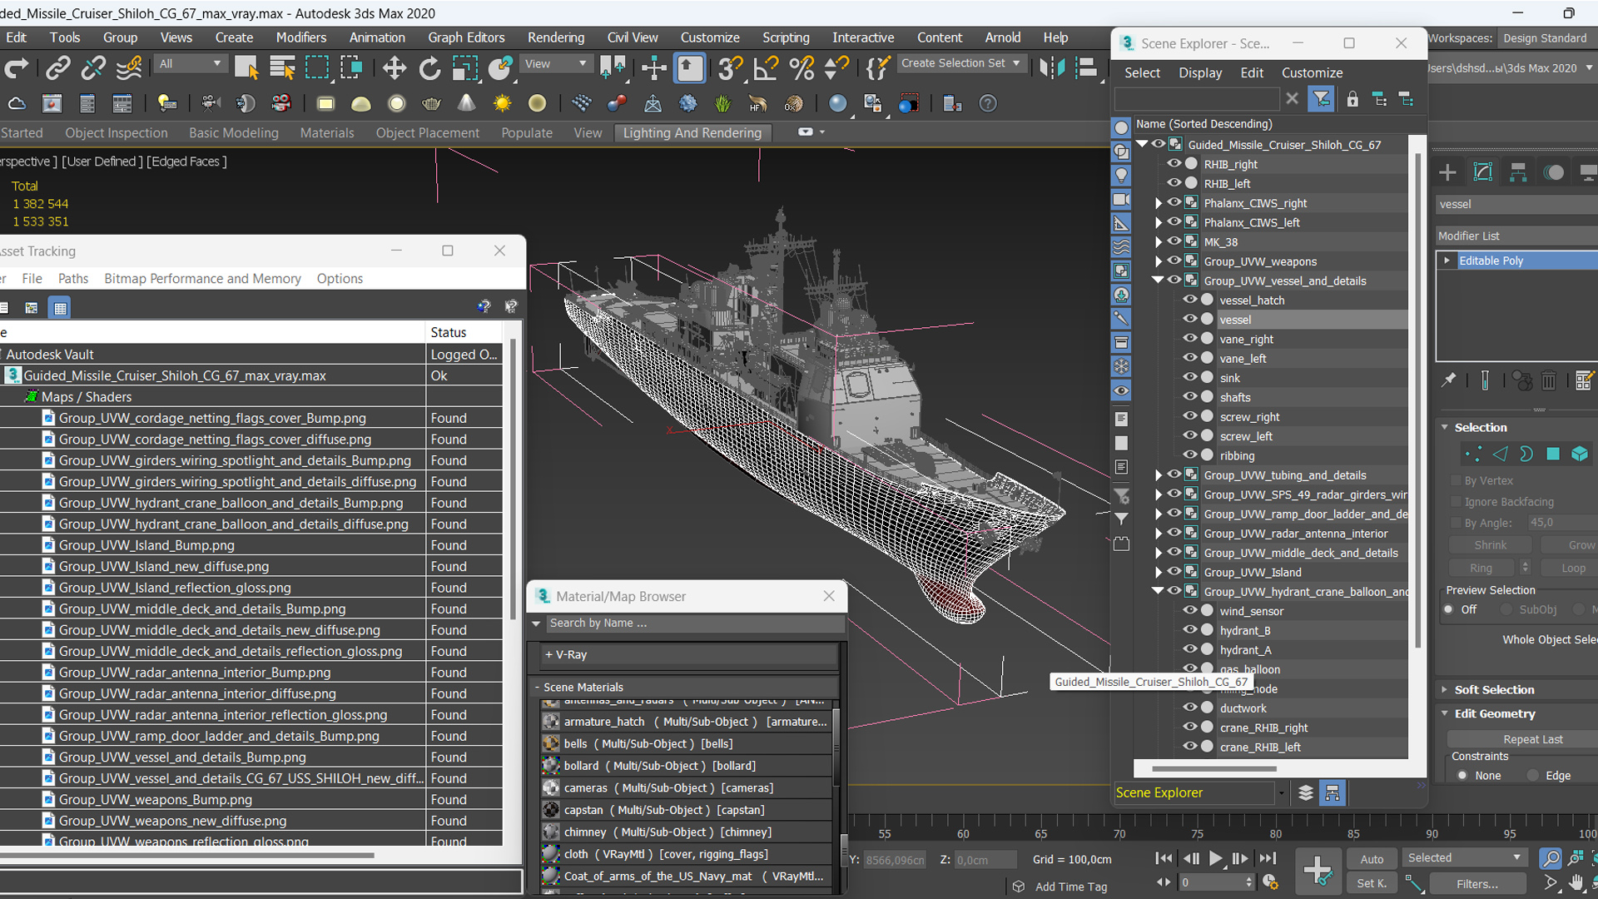Click the Play Animation button
Viewport: 1598px width, 899px height.
click(1215, 859)
